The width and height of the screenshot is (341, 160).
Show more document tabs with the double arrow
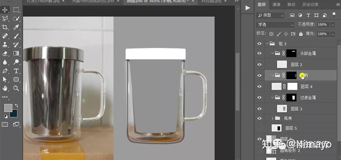pyautogui.click(x=237, y=2)
